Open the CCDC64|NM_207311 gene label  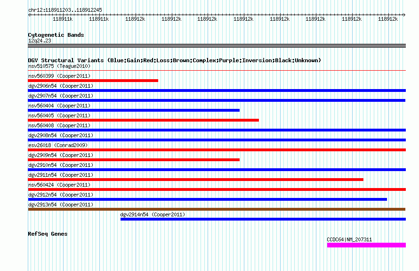point(349,240)
